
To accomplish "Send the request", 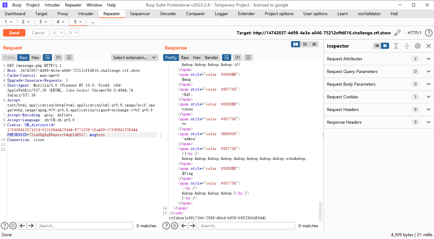I will (14, 33).
